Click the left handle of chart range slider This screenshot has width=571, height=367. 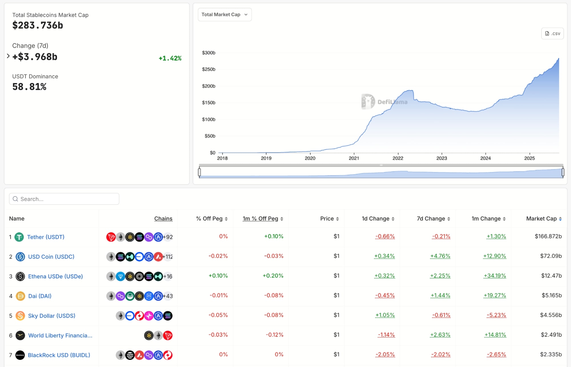[x=199, y=172]
